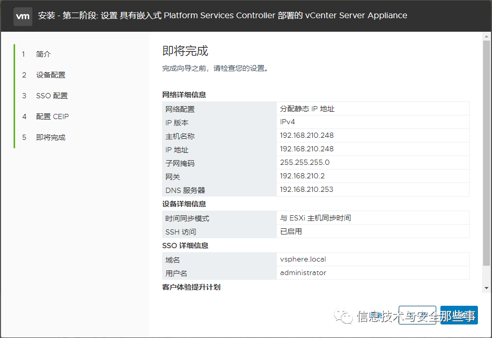
Task: Click the 已启用 SSH value
Action: tap(291, 231)
